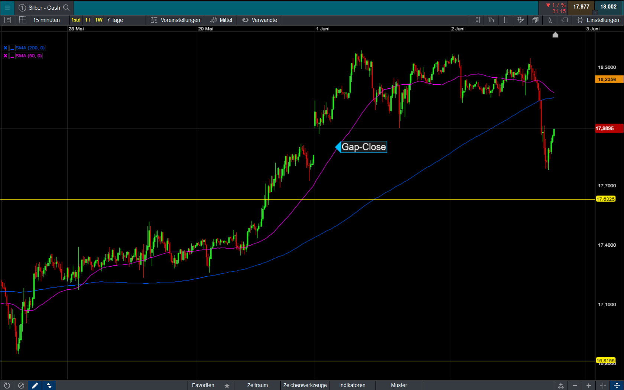Open the hamburger menu at top left

tap(7, 7)
